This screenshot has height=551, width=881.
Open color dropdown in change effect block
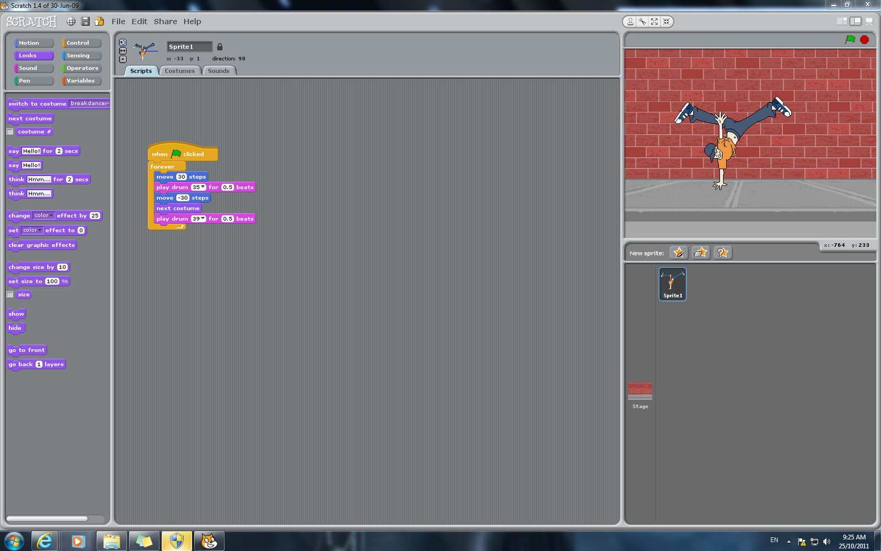click(43, 215)
